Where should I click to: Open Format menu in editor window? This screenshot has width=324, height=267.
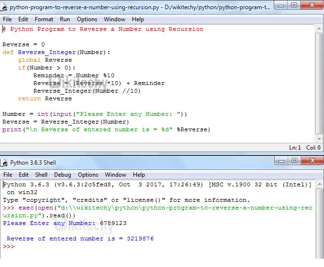tap(44, 19)
